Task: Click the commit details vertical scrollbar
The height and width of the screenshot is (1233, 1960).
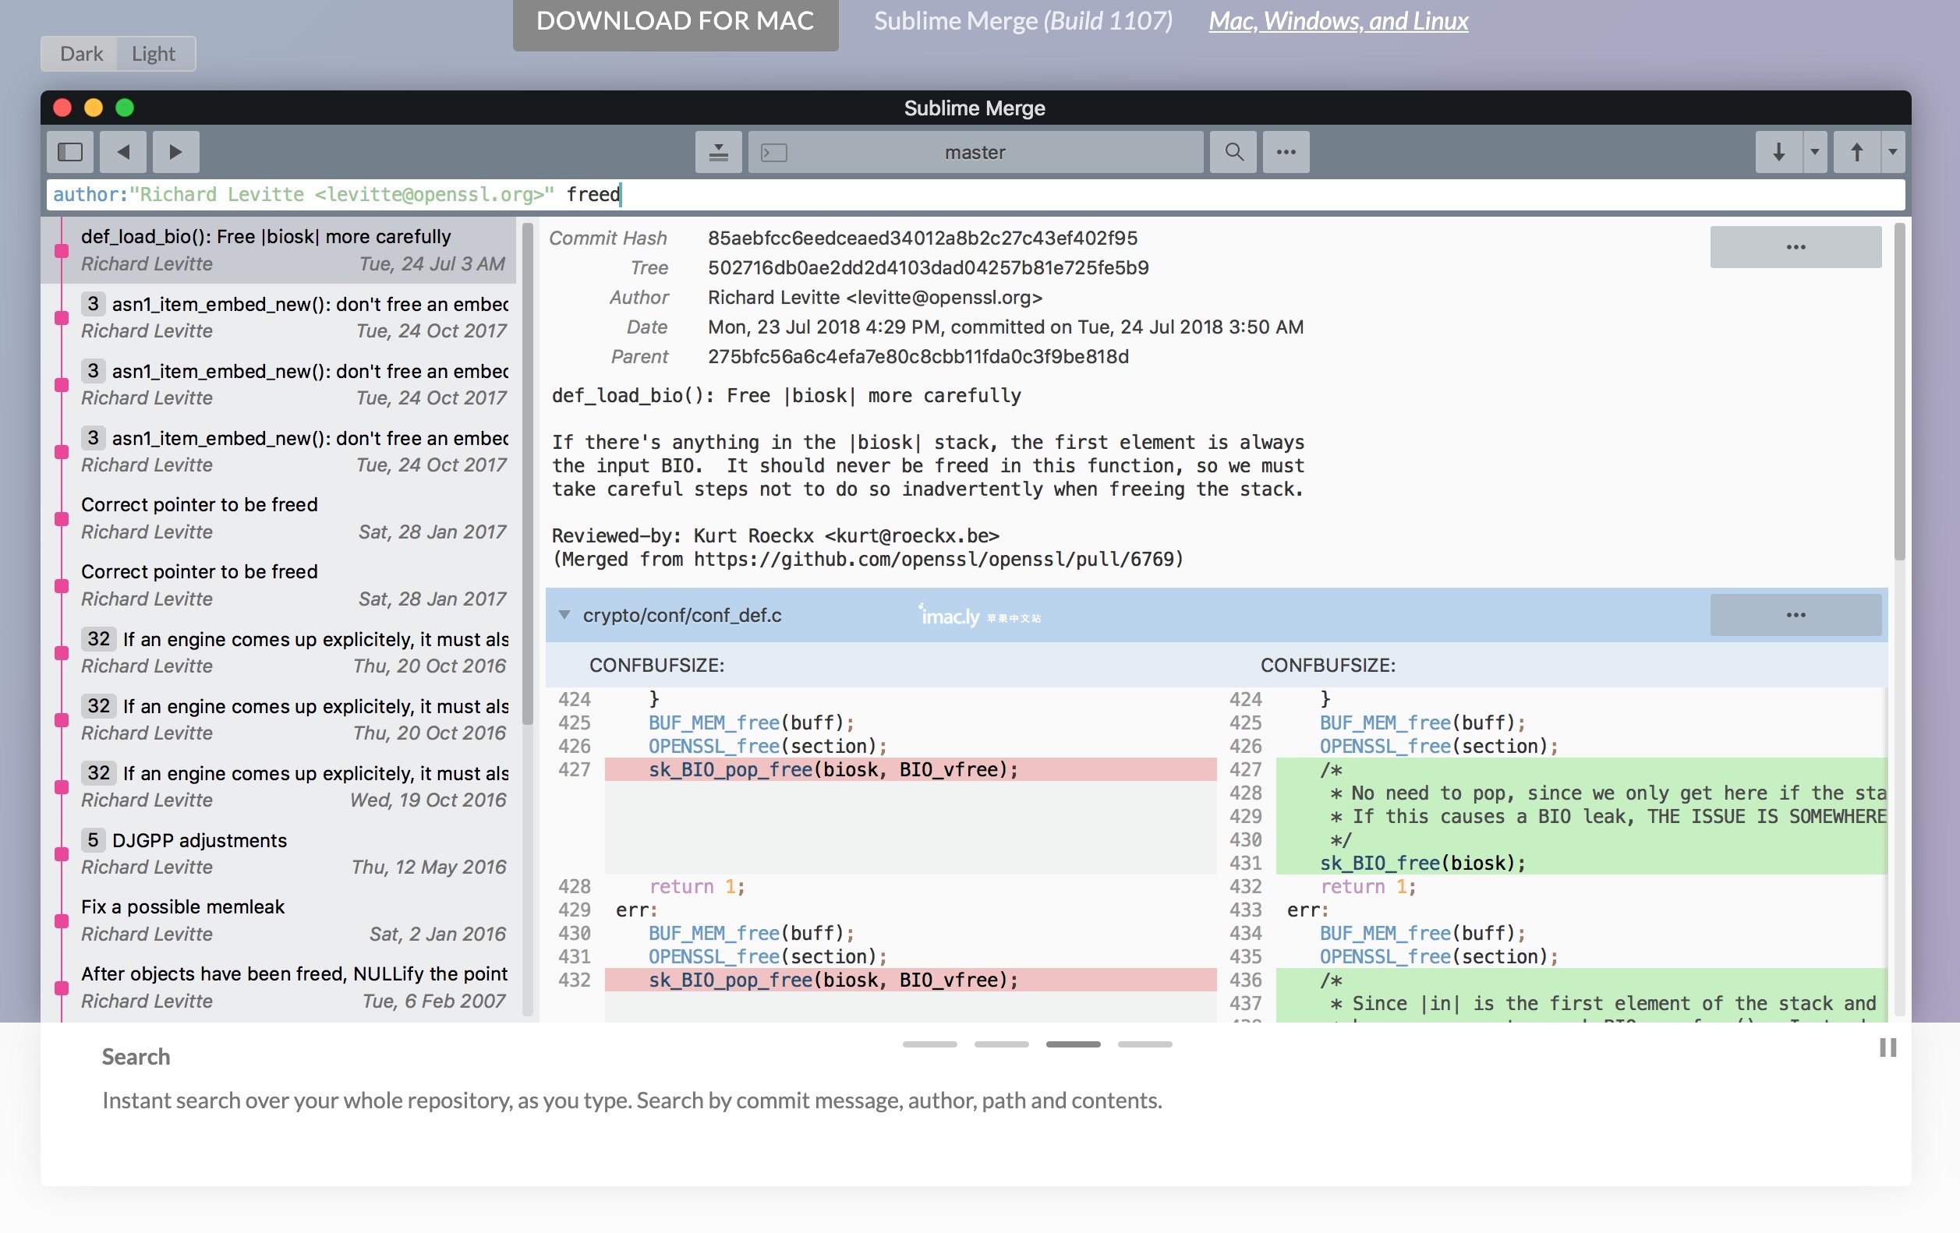Action: [x=1899, y=392]
